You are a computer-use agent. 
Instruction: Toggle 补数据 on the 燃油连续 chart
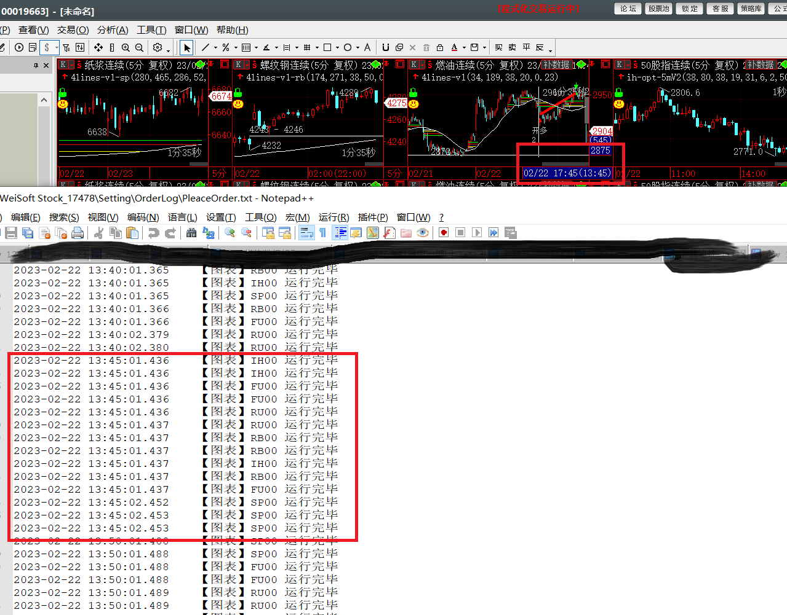556,65
